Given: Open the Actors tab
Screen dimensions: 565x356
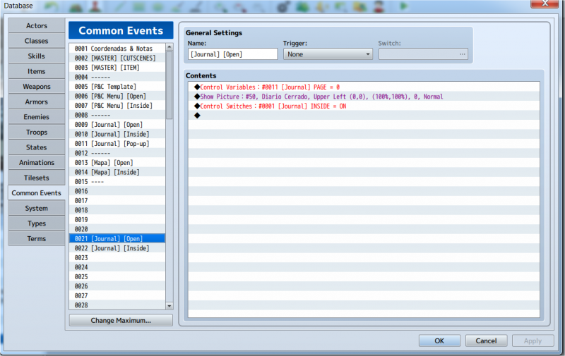Looking at the screenshot, I should point(37,25).
